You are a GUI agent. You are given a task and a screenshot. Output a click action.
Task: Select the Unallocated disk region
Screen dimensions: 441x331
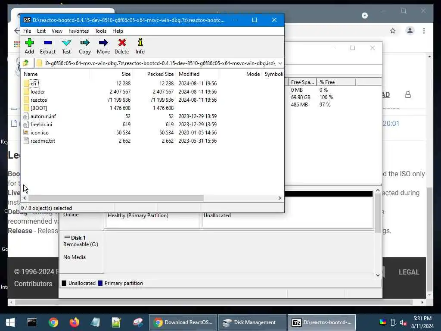287,219
